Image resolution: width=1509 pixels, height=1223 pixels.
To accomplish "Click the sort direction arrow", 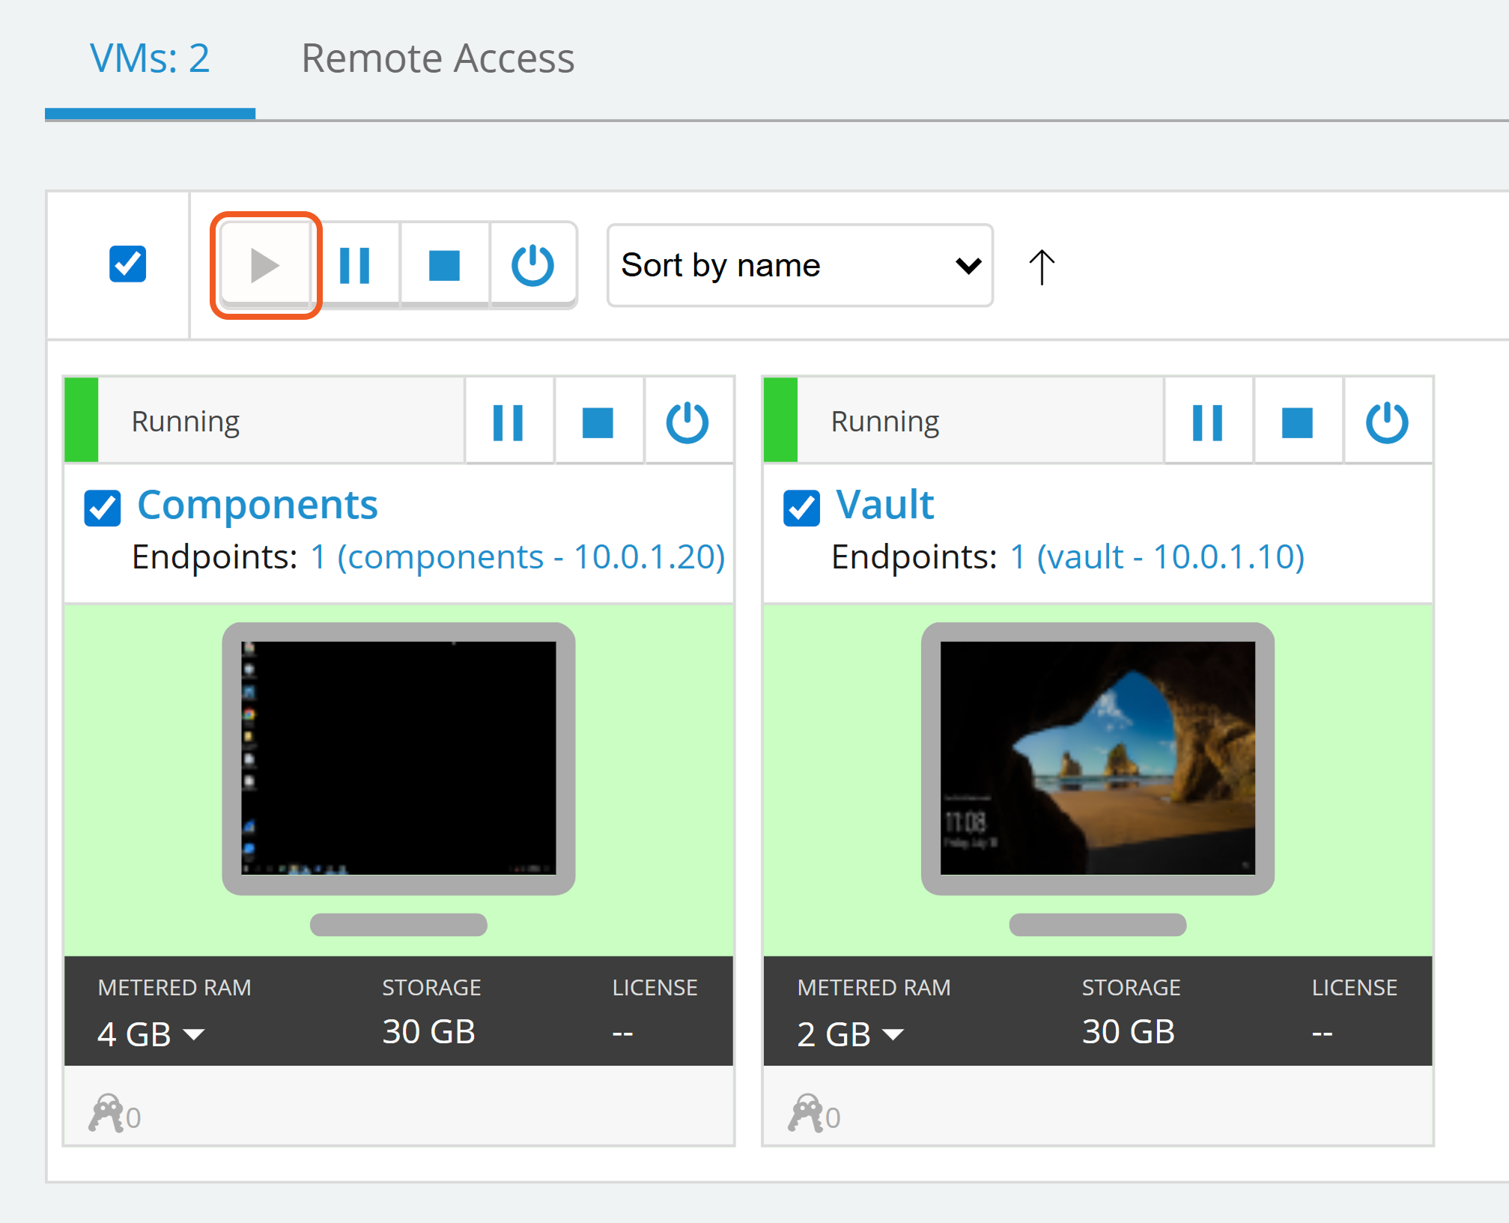I will pos(1041,267).
